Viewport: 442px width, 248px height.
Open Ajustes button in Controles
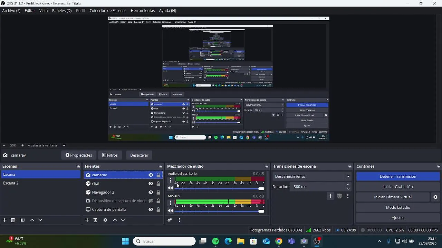(x=398, y=218)
